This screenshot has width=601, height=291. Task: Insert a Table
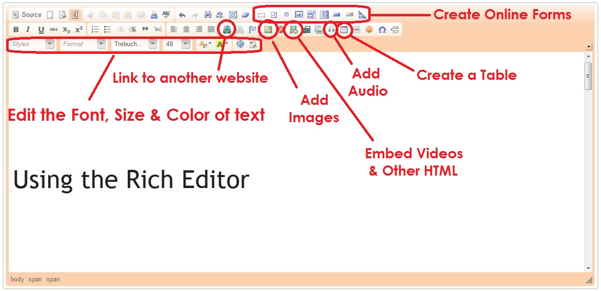click(x=344, y=29)
